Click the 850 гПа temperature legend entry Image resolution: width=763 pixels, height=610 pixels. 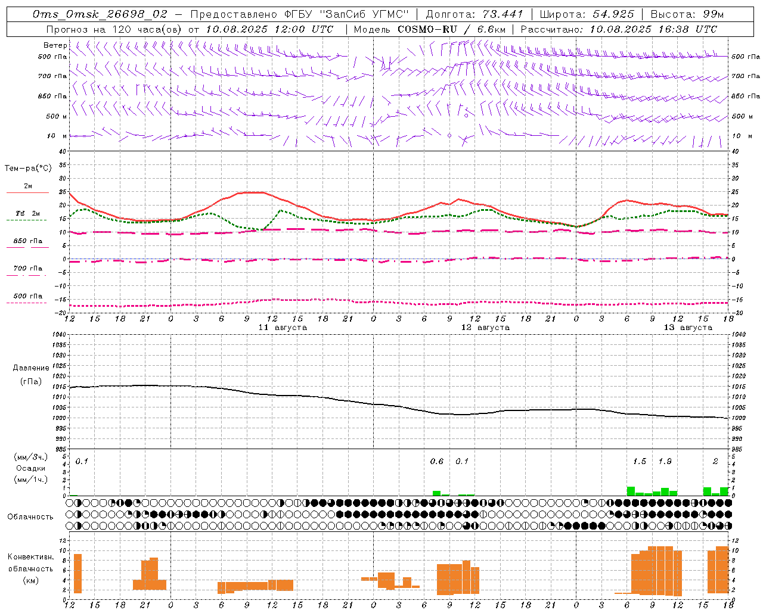point(28,241)
